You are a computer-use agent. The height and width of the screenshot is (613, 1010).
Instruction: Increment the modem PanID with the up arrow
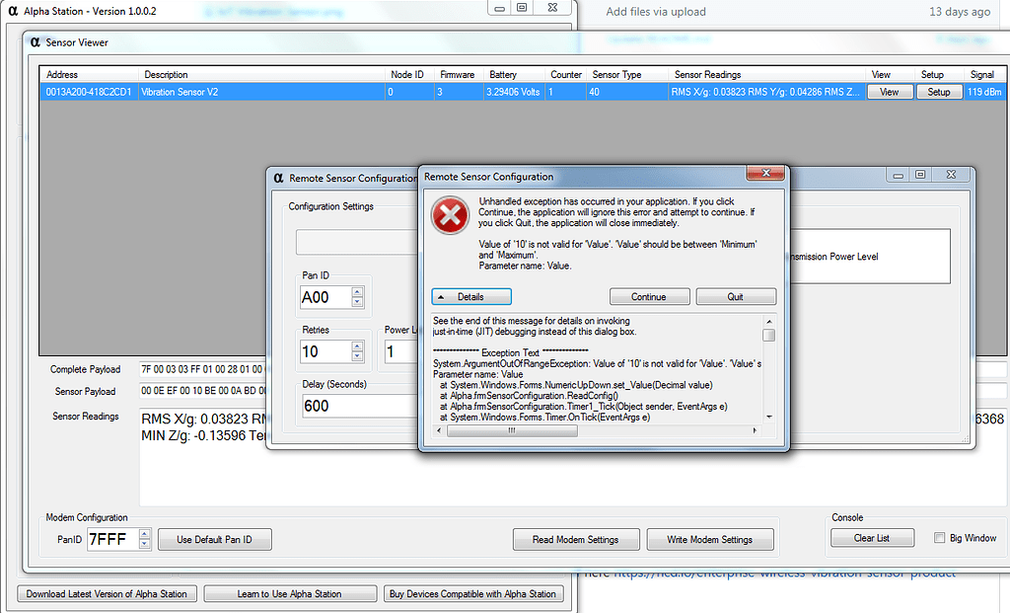pos(144,534)
